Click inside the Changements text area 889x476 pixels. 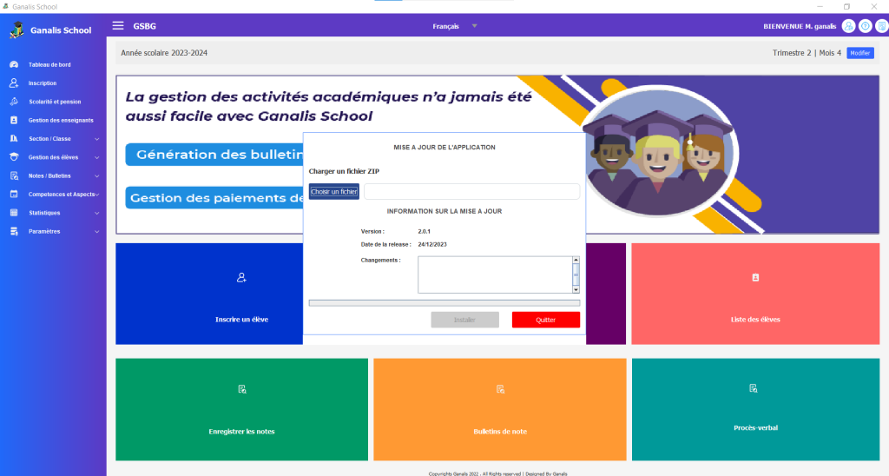tap(495, 274)
